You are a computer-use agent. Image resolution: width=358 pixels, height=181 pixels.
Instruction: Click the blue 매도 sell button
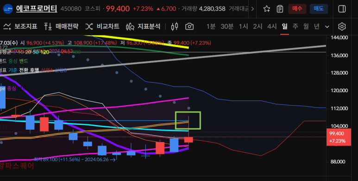319,9
